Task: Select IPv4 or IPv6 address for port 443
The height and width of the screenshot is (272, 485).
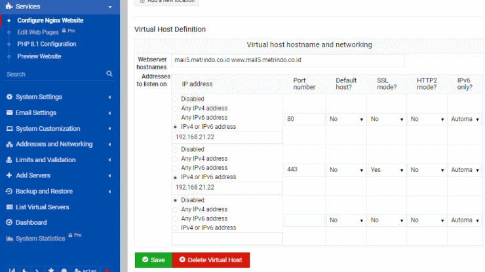Action: (176, 178)
